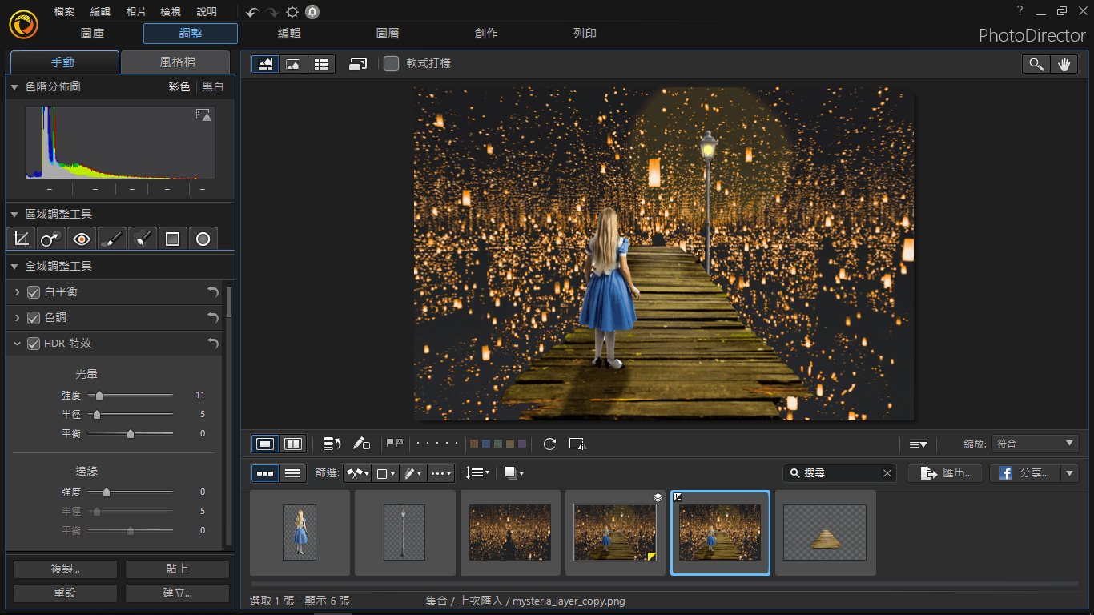
Task: Open the sort order dropdown
Action: (477, 473)
